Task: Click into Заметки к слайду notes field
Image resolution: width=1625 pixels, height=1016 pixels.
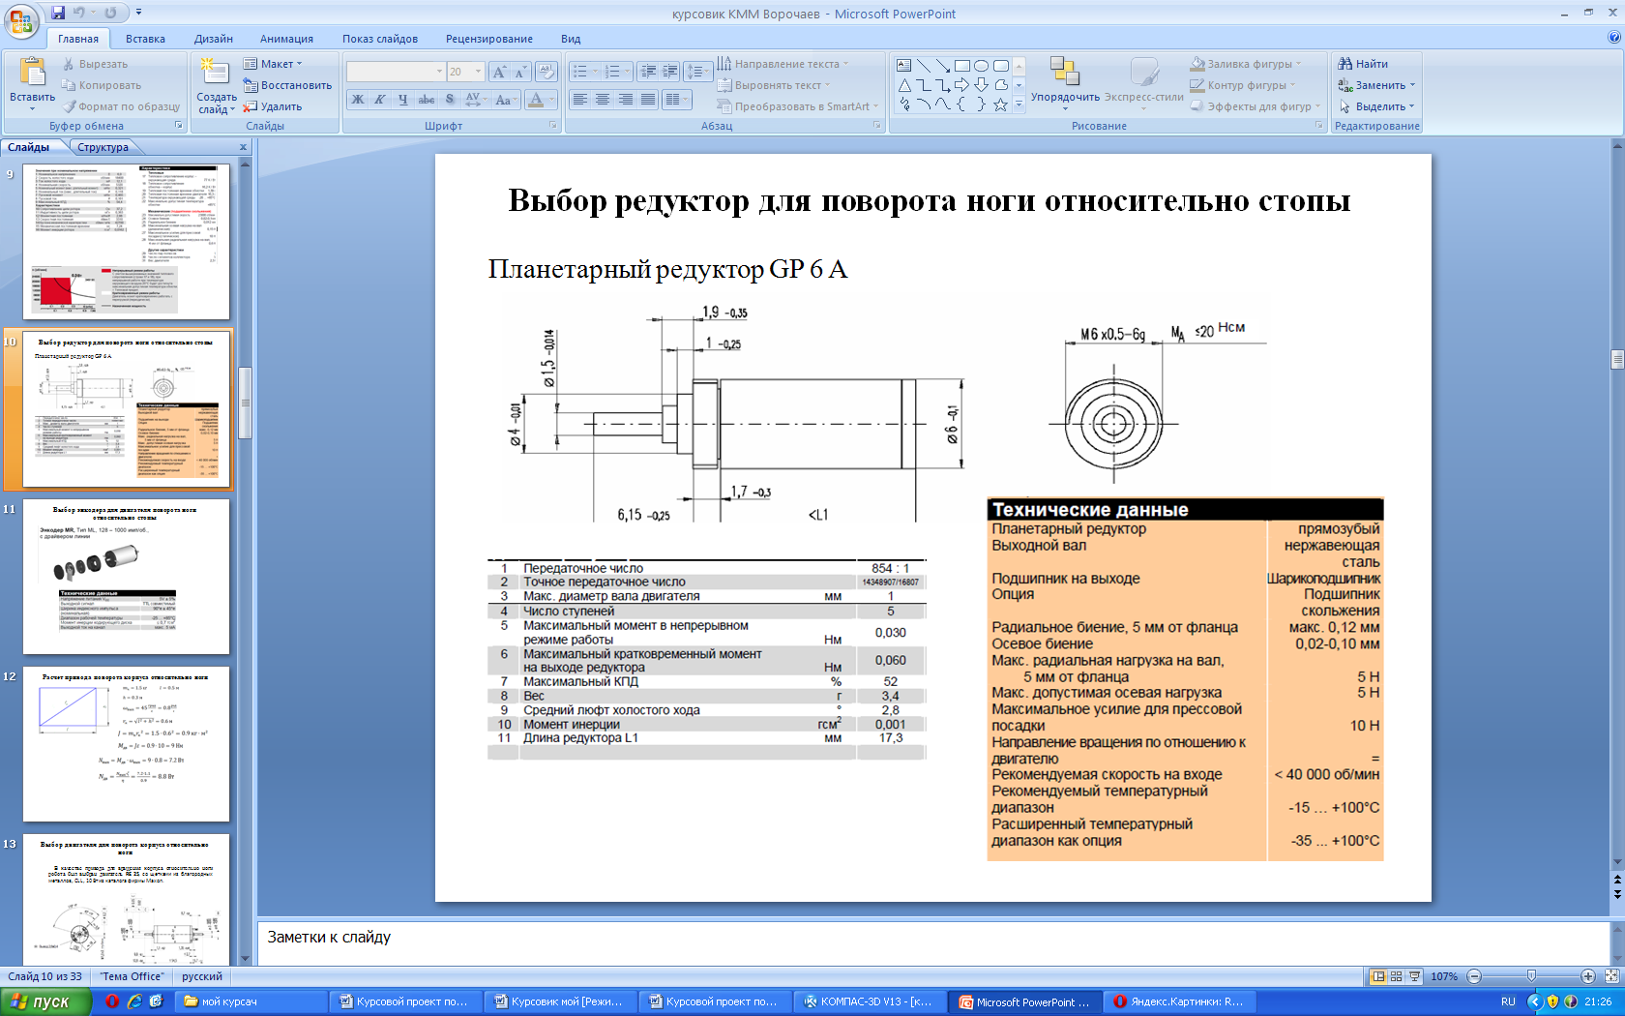Action: (x=932, y=938)
